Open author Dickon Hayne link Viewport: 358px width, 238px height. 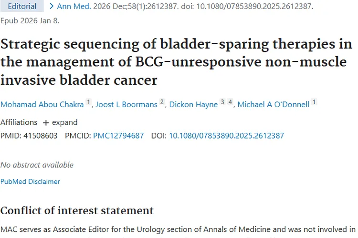coord(193,105)
